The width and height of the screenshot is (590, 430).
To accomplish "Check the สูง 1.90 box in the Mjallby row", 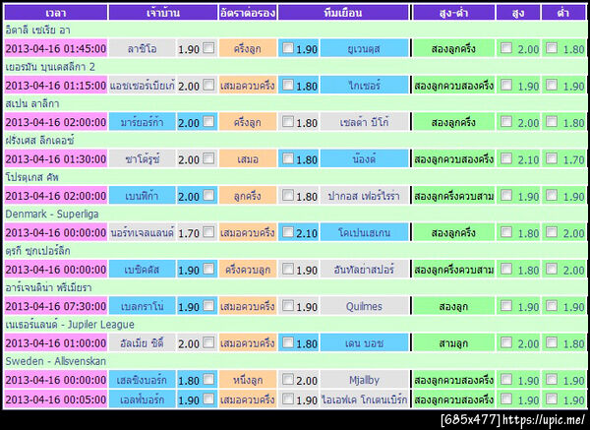I will click(506, 379).
